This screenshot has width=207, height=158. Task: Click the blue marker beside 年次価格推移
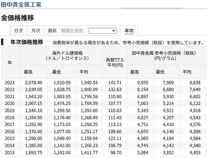[3, 42]
